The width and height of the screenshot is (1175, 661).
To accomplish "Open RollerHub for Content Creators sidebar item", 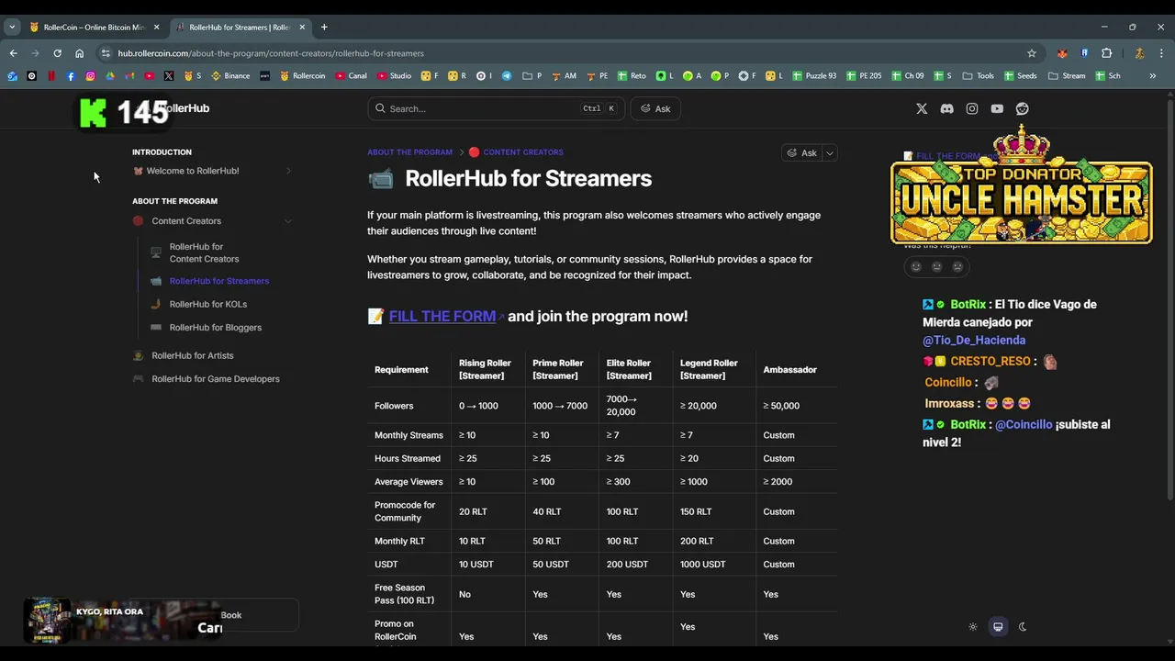I will [204, 252].
